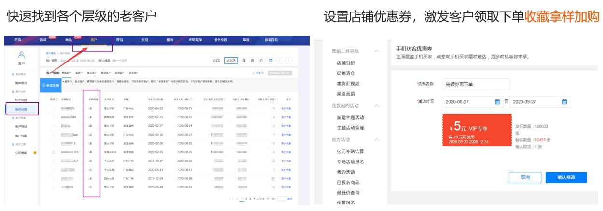Open the 数据学院 tab
This screenshot has width=603, height=211.
pyautogui.click(x=272, y=40)
